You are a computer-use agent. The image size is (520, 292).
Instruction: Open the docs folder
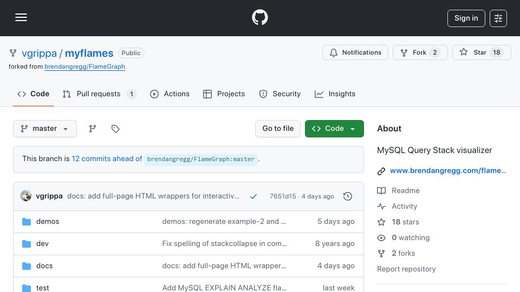point(44,266)
